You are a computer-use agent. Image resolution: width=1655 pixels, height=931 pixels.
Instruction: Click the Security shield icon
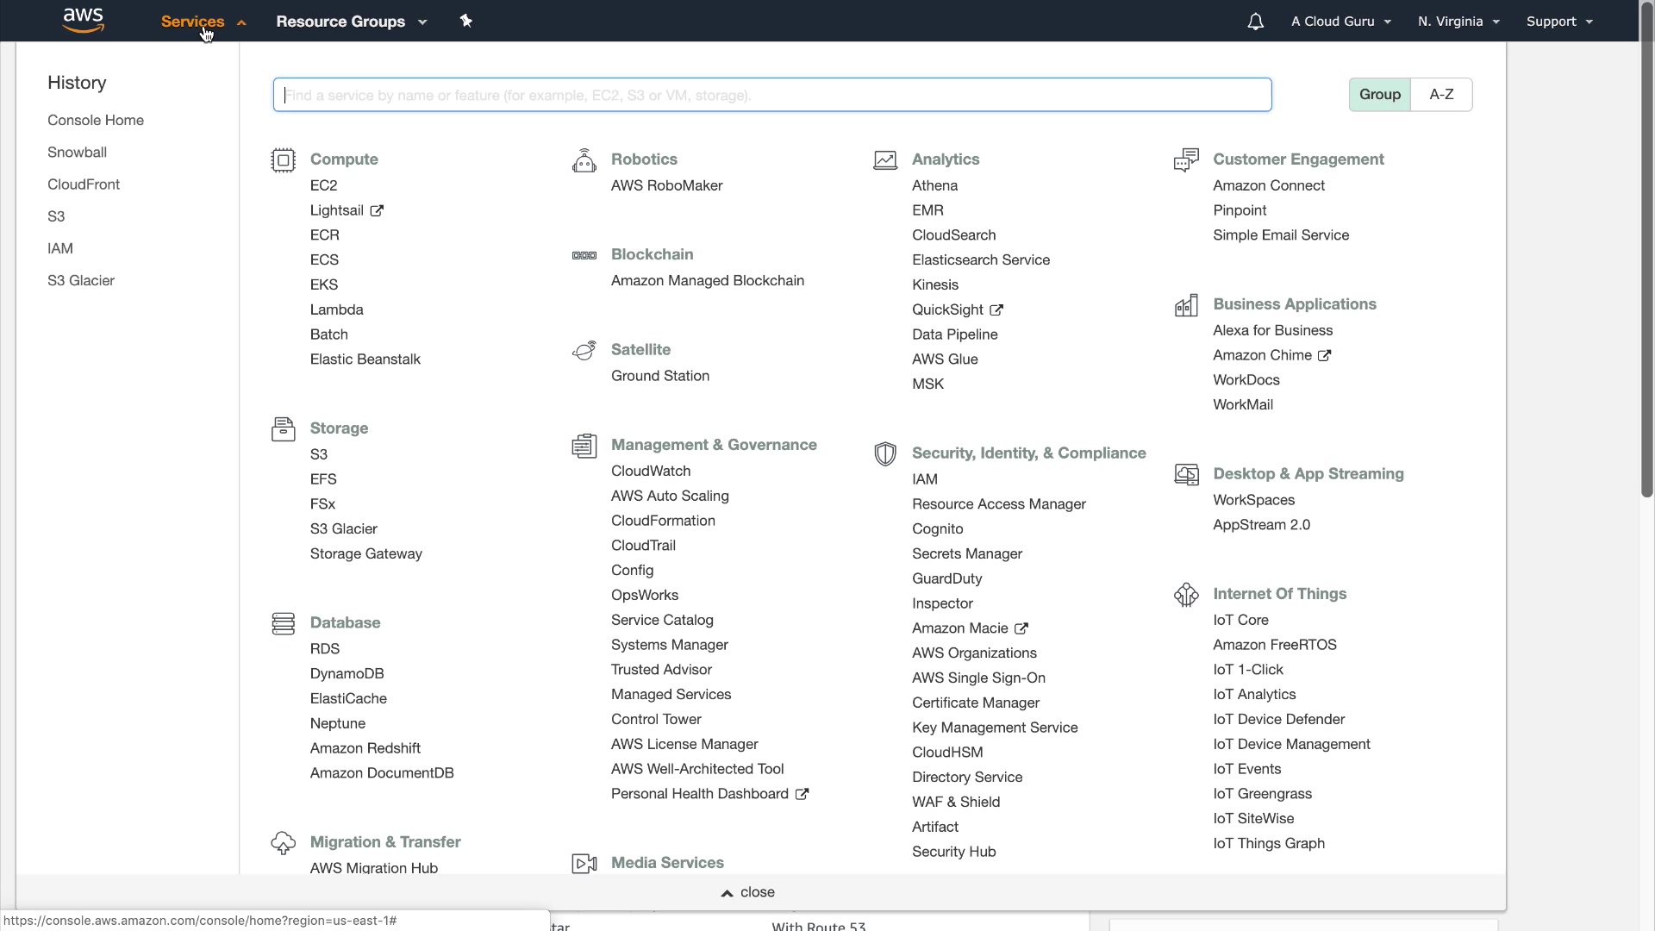click(x=884, y=454)
